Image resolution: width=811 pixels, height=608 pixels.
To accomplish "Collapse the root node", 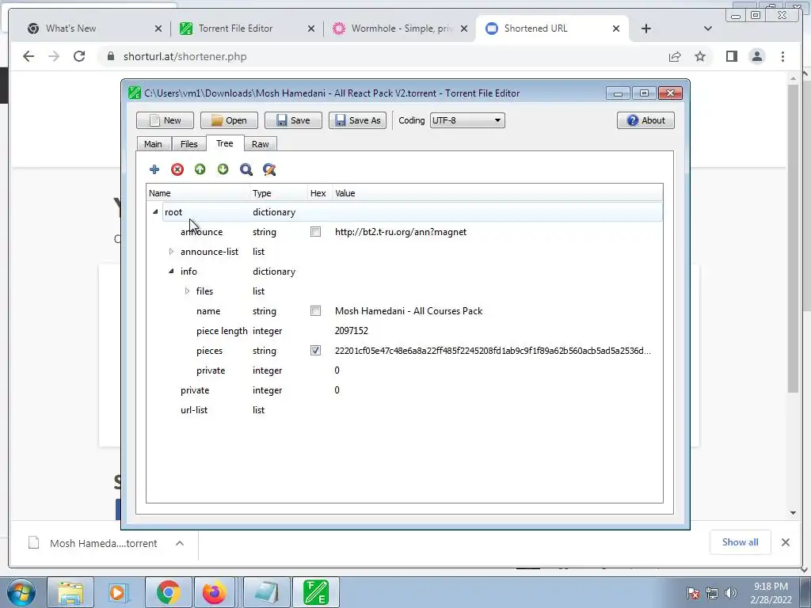I will 155,212.
